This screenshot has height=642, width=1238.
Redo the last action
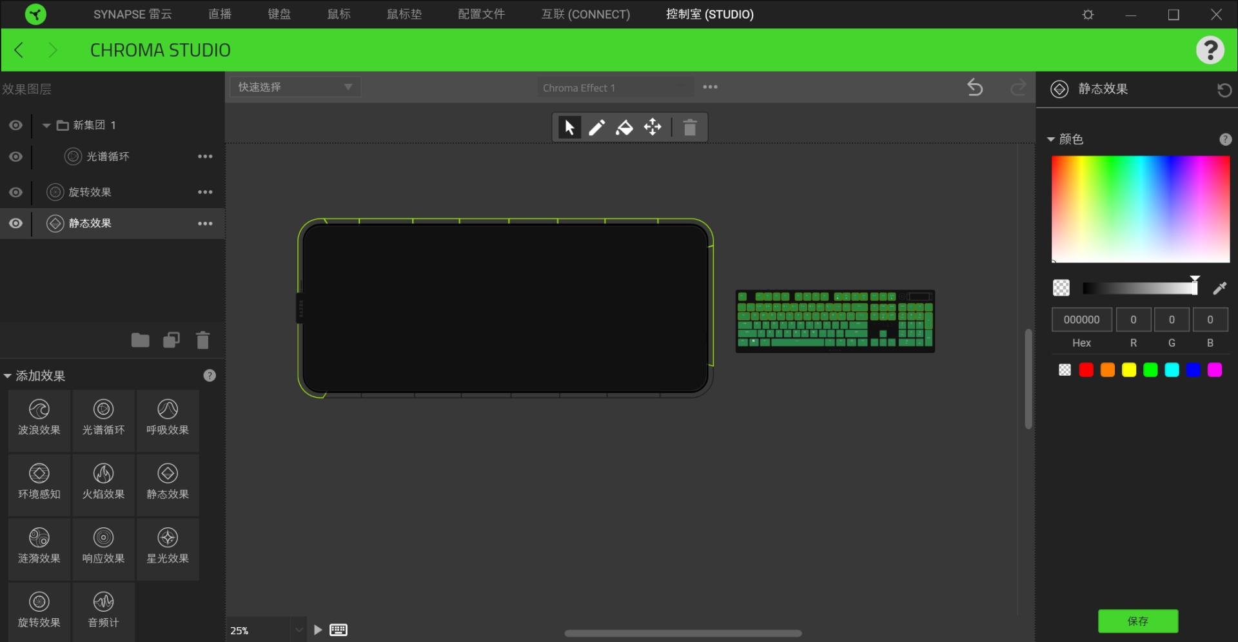pos(1018,88)
